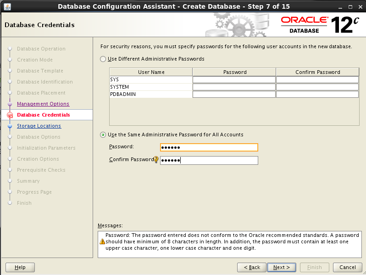Click the SYSTEM password cell
This screenshot has height=275, width=366.
(x=234, y=87)
